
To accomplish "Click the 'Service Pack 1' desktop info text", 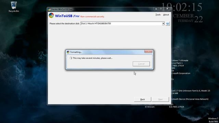I will (177, 63).
